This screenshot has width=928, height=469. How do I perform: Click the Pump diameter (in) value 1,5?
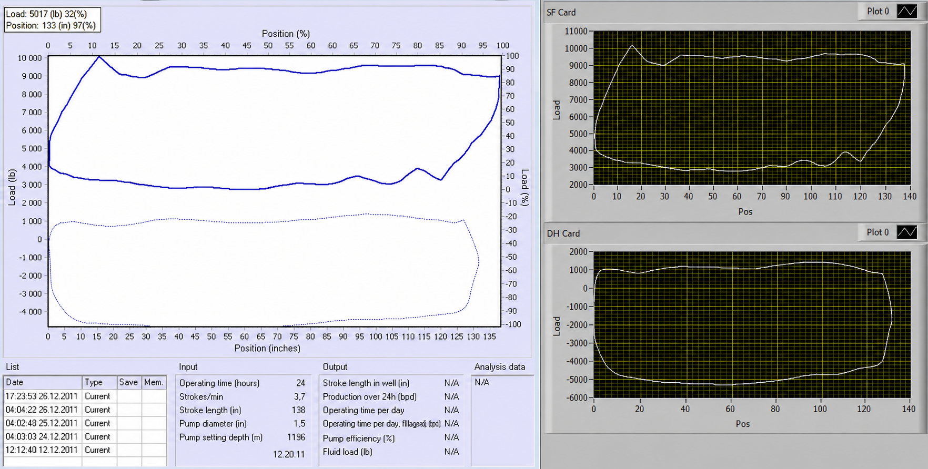click(x=299, y=423)
